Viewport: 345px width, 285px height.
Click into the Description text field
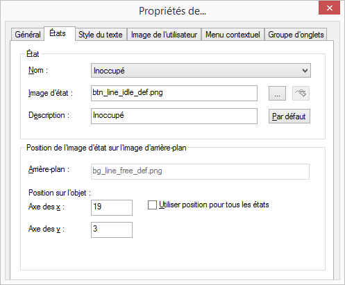(x=174, y=116)
